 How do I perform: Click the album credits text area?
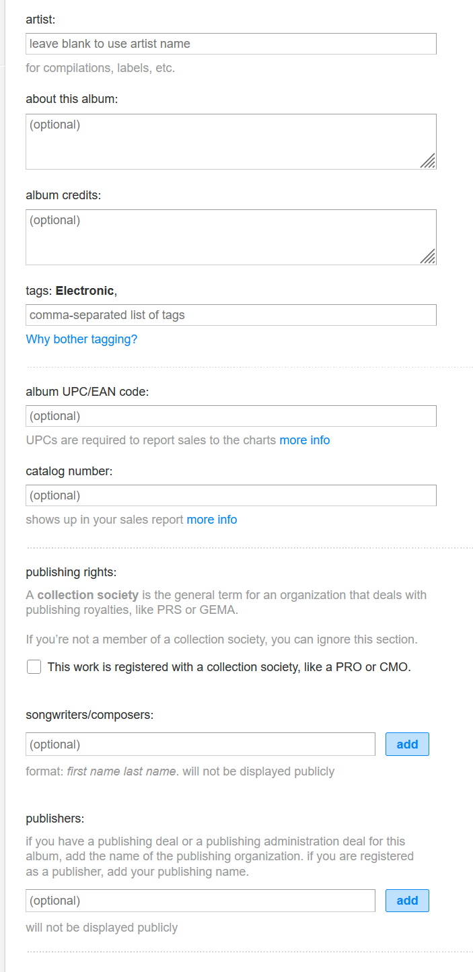click(231, 237)
